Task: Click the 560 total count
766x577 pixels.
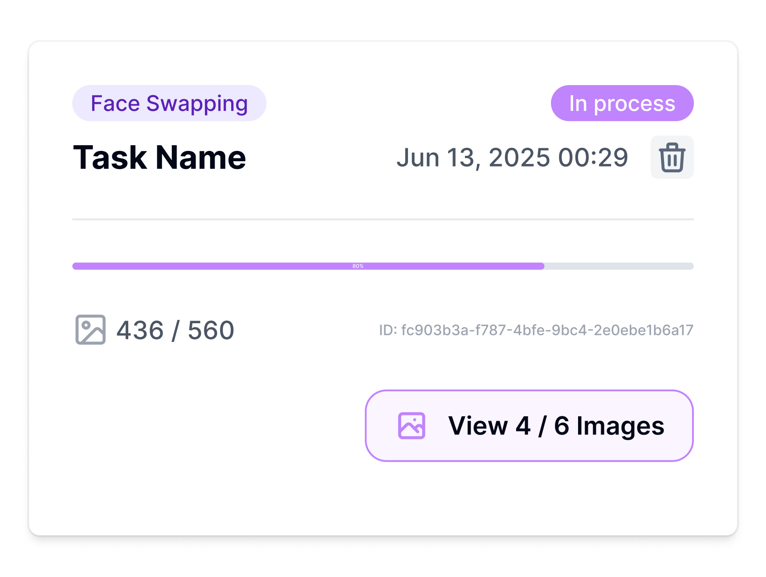Action: [x=211, y=330]
